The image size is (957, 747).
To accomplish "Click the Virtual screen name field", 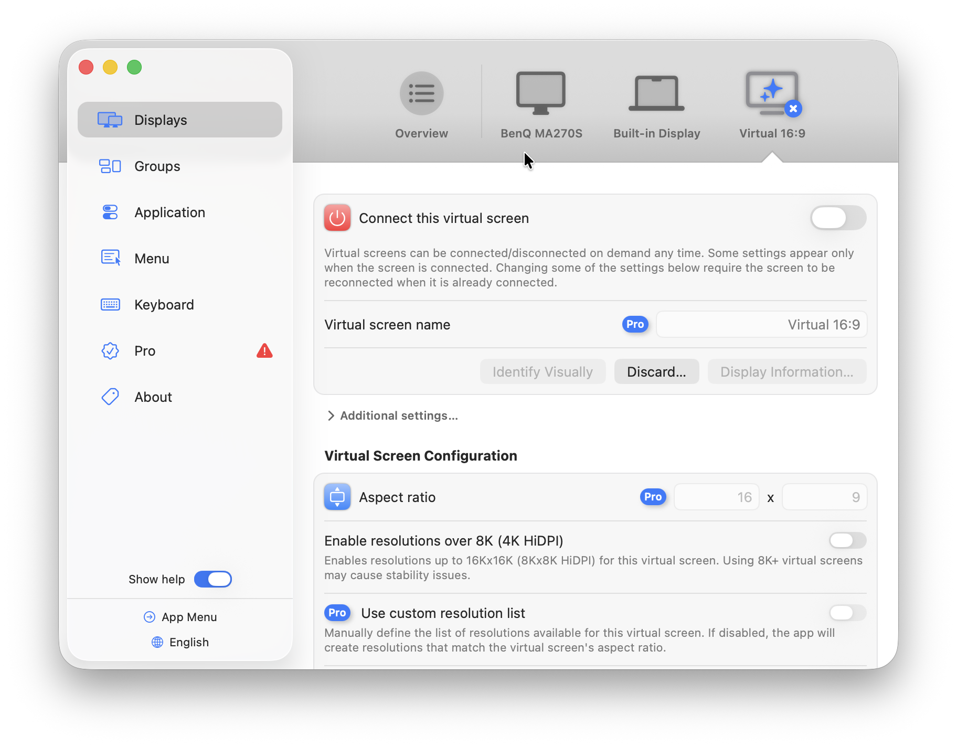I will (761, 324).
